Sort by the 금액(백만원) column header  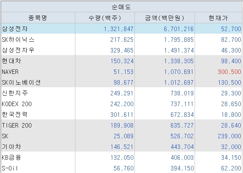(x=165, y=18)
